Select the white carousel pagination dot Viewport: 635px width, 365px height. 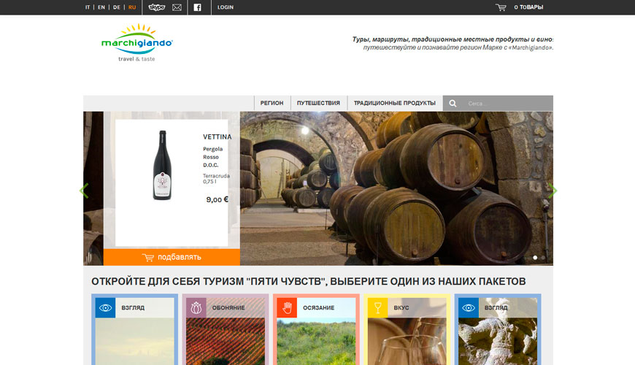click(535, 258)
